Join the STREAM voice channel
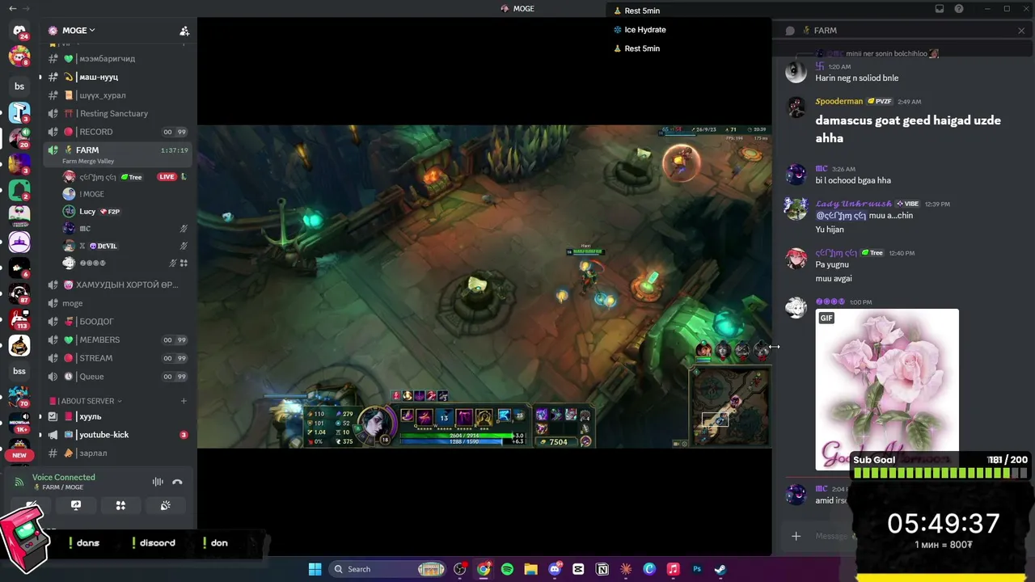The width and height of the screenshot is (1035, 582). pyautogui.click(x=119, y=358)
